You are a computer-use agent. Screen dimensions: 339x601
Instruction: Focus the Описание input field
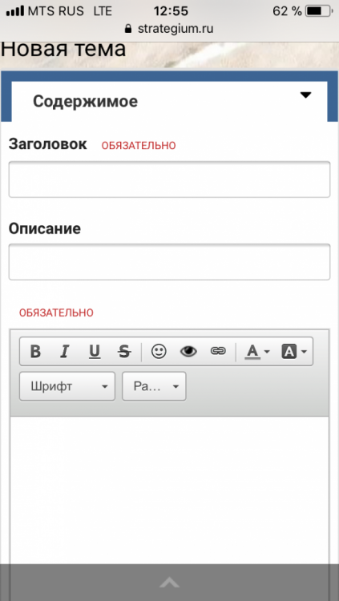(170, 262)
